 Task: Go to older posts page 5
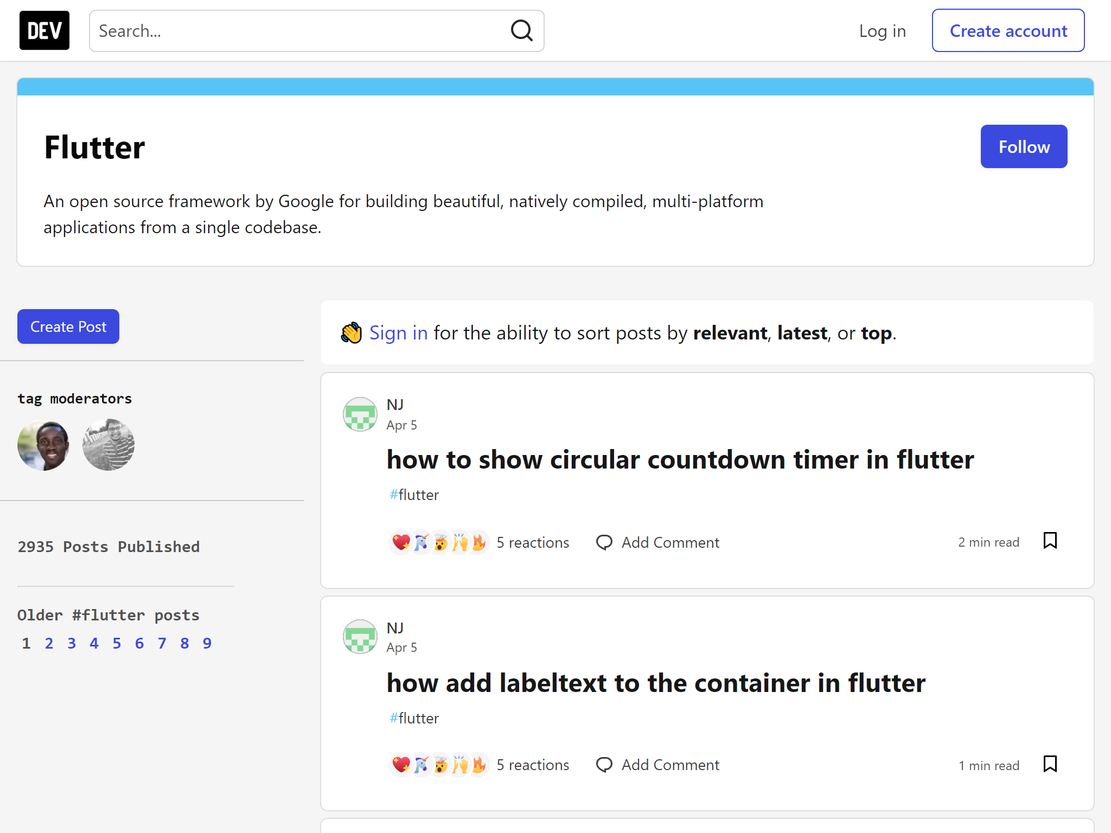[117, 643]
